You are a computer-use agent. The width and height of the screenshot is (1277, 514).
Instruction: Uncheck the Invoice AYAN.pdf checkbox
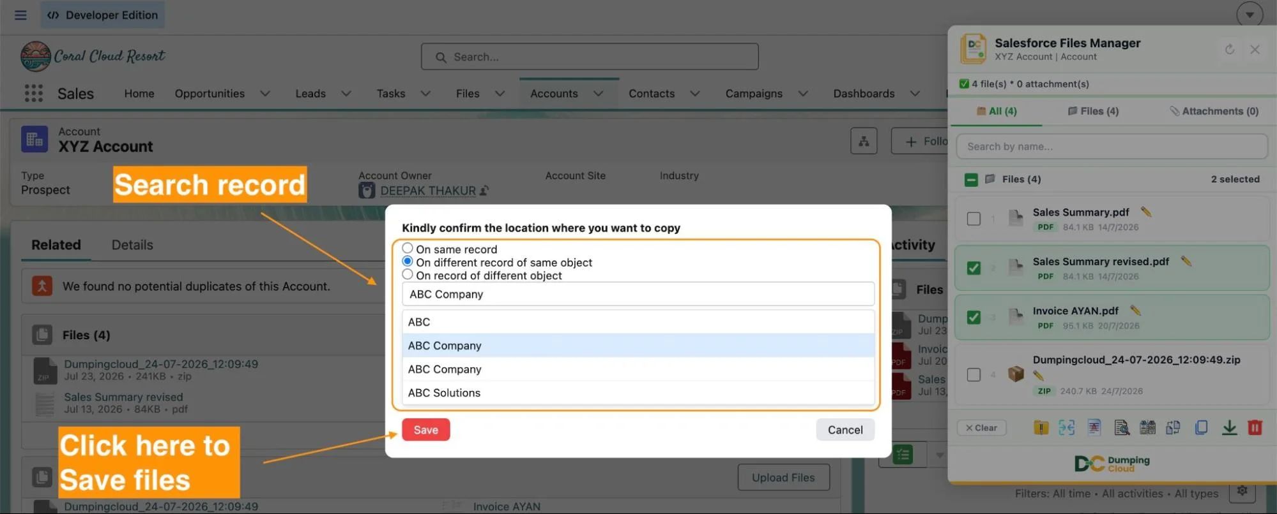(x=974, y=317)
